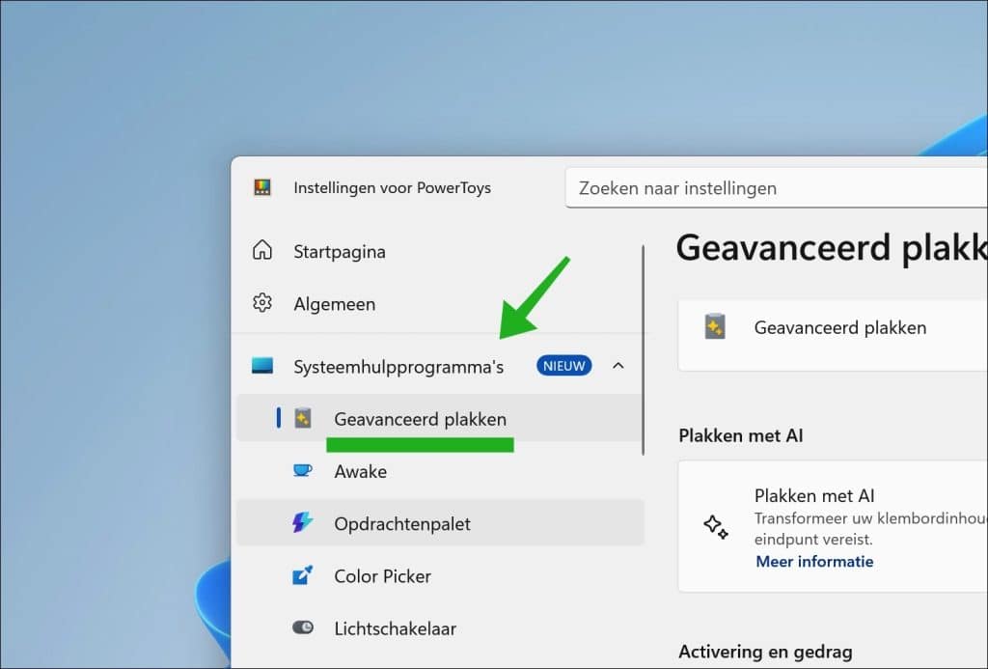
Task: Click the Geavanceerd plakk page heading
Action: tap(832, 246)
